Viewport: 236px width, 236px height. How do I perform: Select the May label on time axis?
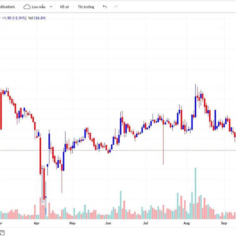coord(72,223)
